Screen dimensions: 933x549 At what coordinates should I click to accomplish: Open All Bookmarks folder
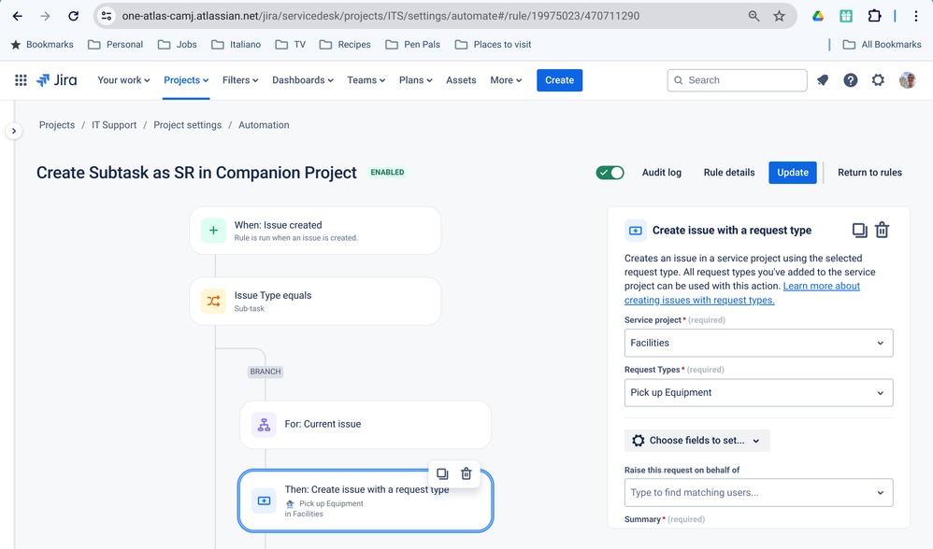coord(883,45)
